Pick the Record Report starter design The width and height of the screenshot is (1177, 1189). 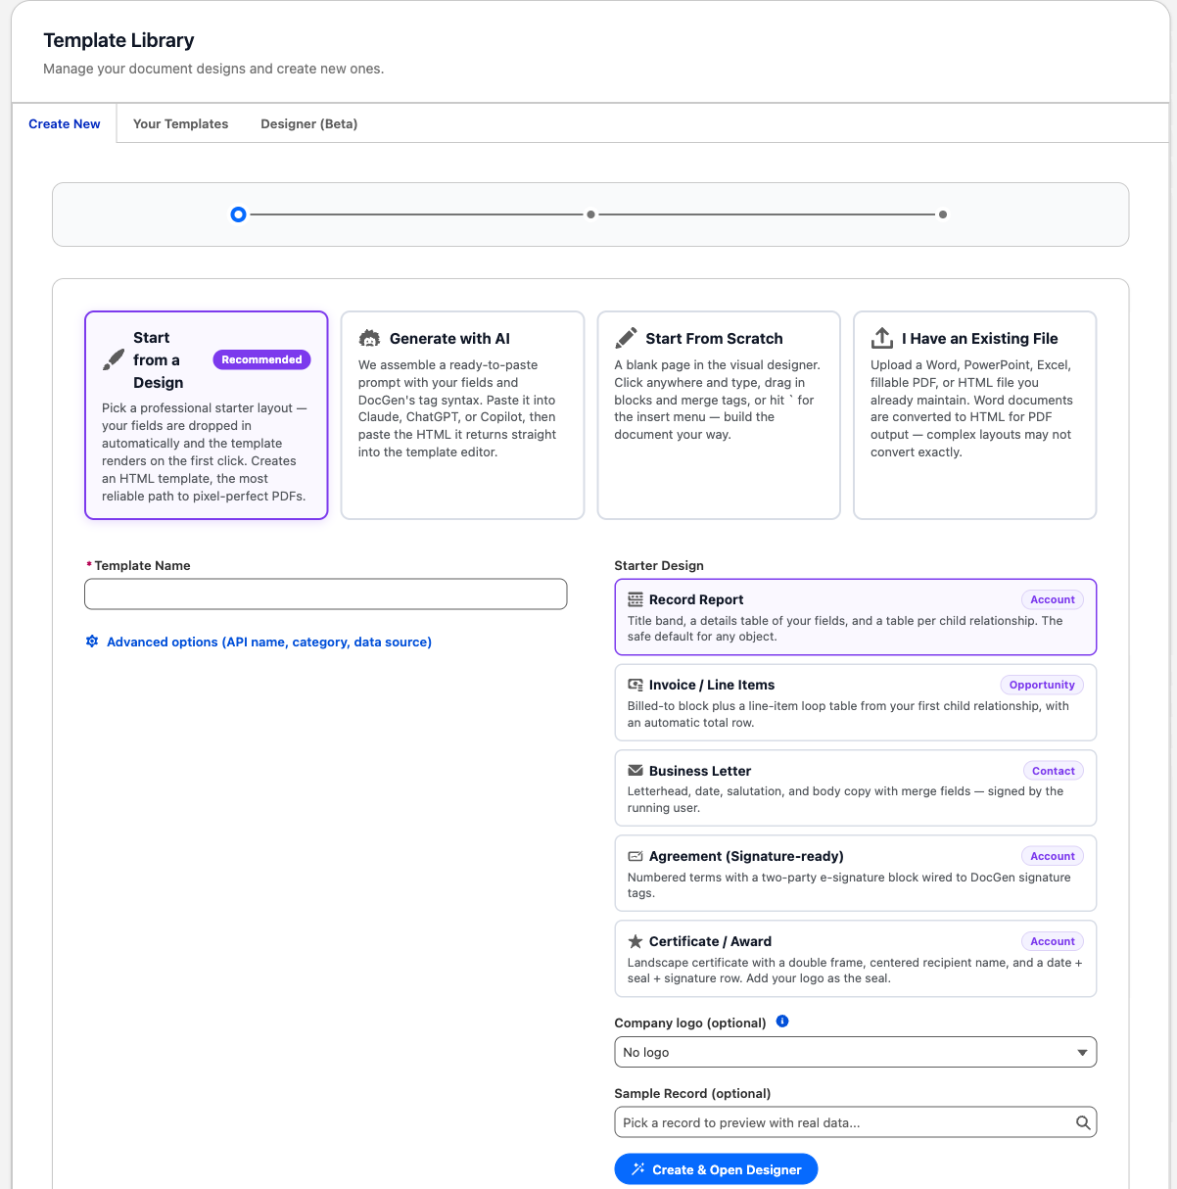click(856, 617)
